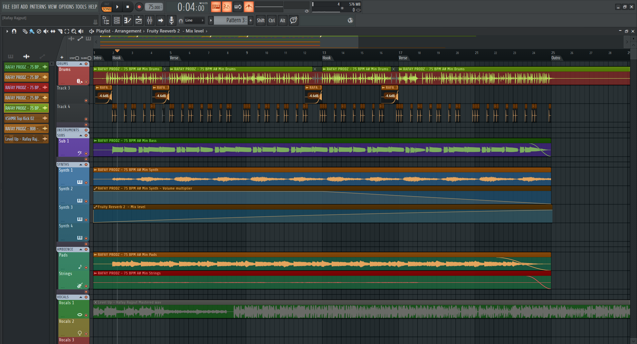Switch to SONG mode
Image resolution: width=637 pixels, height=344 pixels.
[x=106, y=9]
